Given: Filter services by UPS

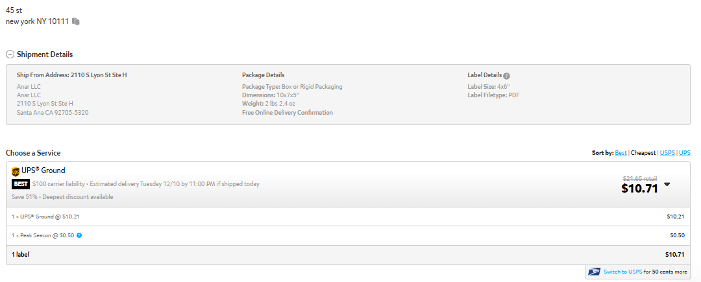Looking at the screenshot, I should pyautogui.click(x=685, y=153).
